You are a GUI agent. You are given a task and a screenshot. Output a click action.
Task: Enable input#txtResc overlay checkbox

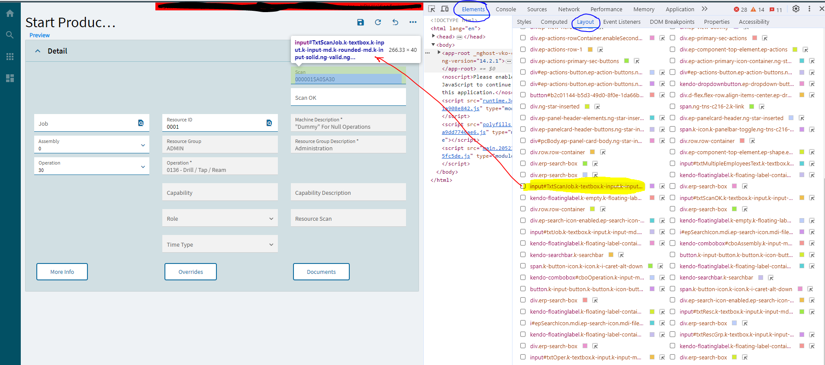tap(673, 311)
